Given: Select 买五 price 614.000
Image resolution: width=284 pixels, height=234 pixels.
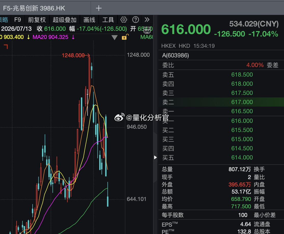Looking at the screenshot, I should [242, 157].
